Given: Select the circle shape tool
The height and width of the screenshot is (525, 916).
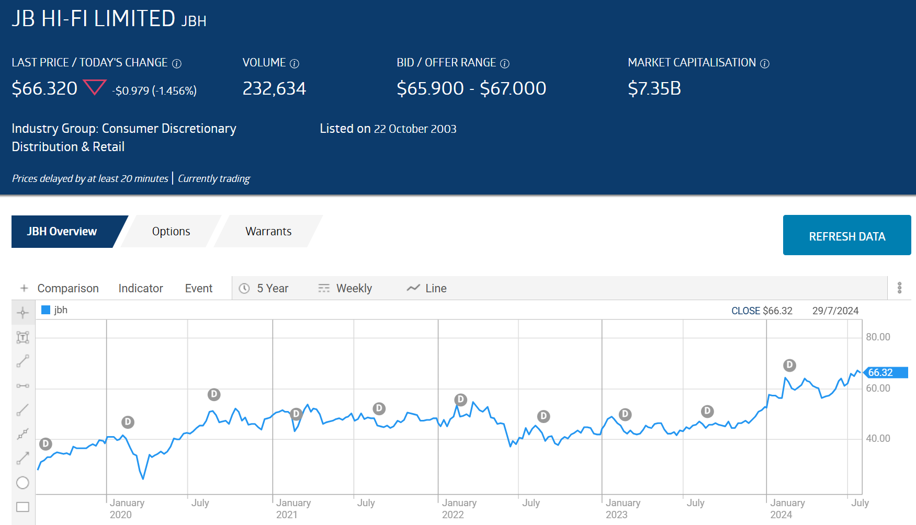Looking at the screenshot, I should [22, 483].
